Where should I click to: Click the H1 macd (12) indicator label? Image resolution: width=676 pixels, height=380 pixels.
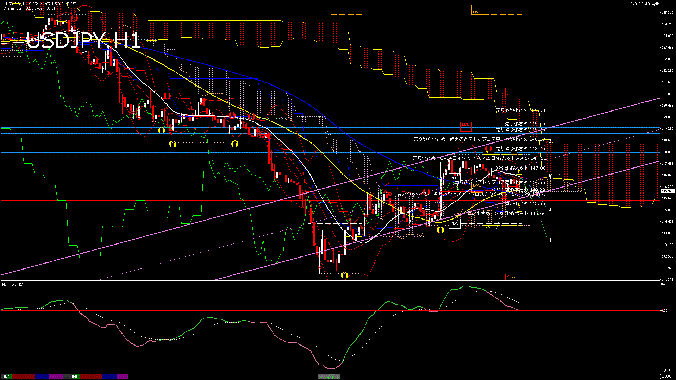pyautogui.click(x=13, y=284)
